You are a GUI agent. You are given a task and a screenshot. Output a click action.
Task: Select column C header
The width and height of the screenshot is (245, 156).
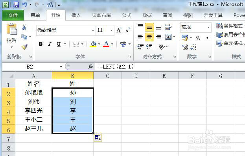click(107, 76)
